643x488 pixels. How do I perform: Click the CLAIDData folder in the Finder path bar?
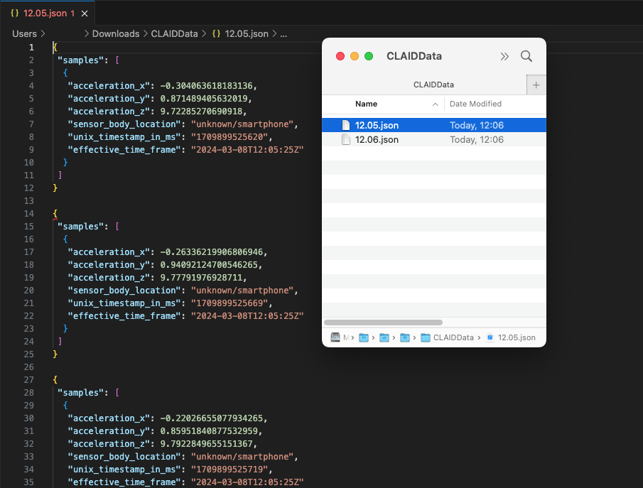click(447, 337)
